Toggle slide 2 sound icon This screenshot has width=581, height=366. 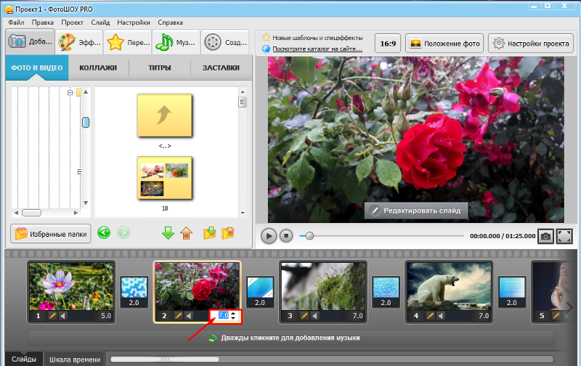(x=189, y=316)
